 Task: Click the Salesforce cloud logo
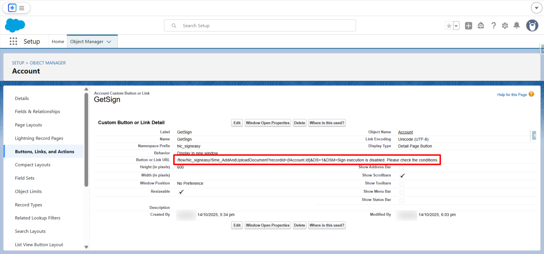pos(15,25)
